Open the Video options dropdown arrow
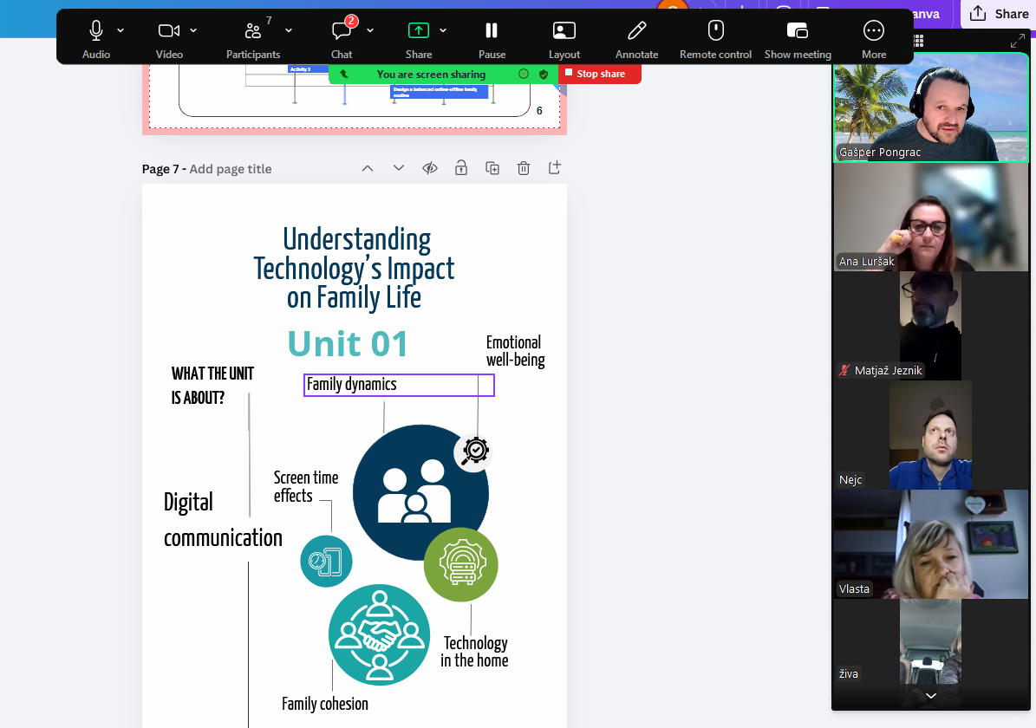 pyautogui.click(x=193, y=30)
